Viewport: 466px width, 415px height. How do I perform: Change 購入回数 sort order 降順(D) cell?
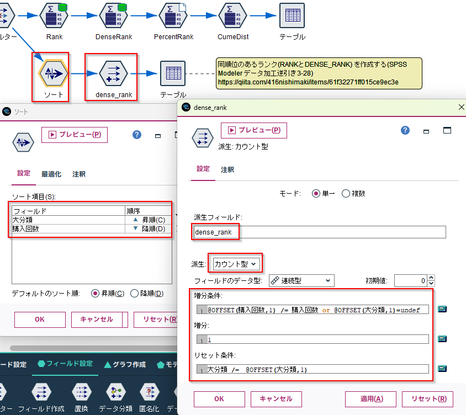(x=148, y=228)
